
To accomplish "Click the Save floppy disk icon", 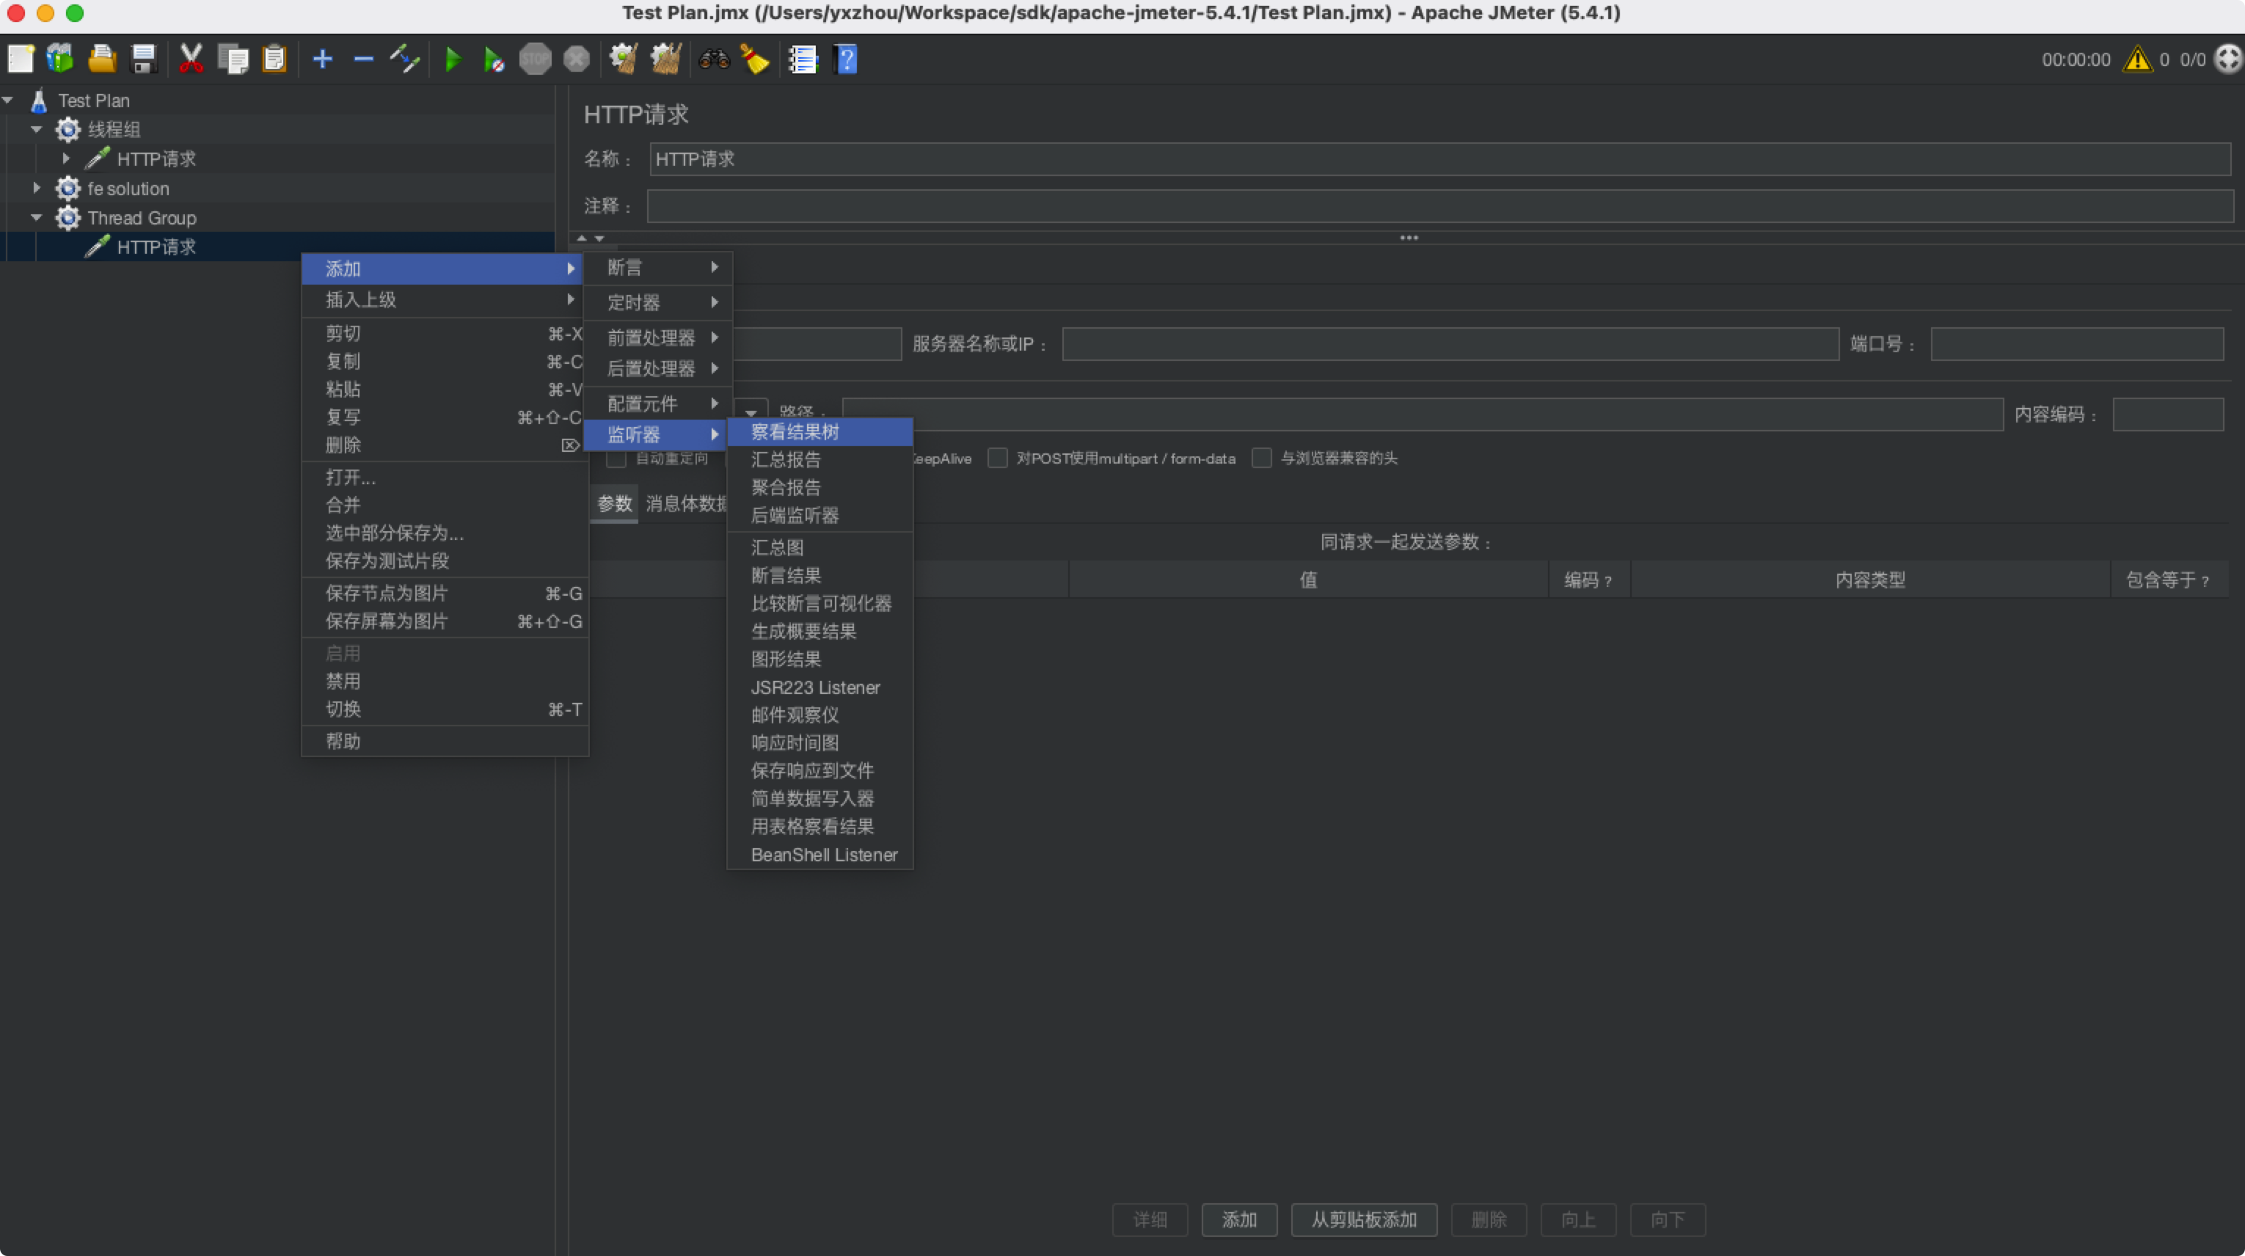I will [144, 59].
